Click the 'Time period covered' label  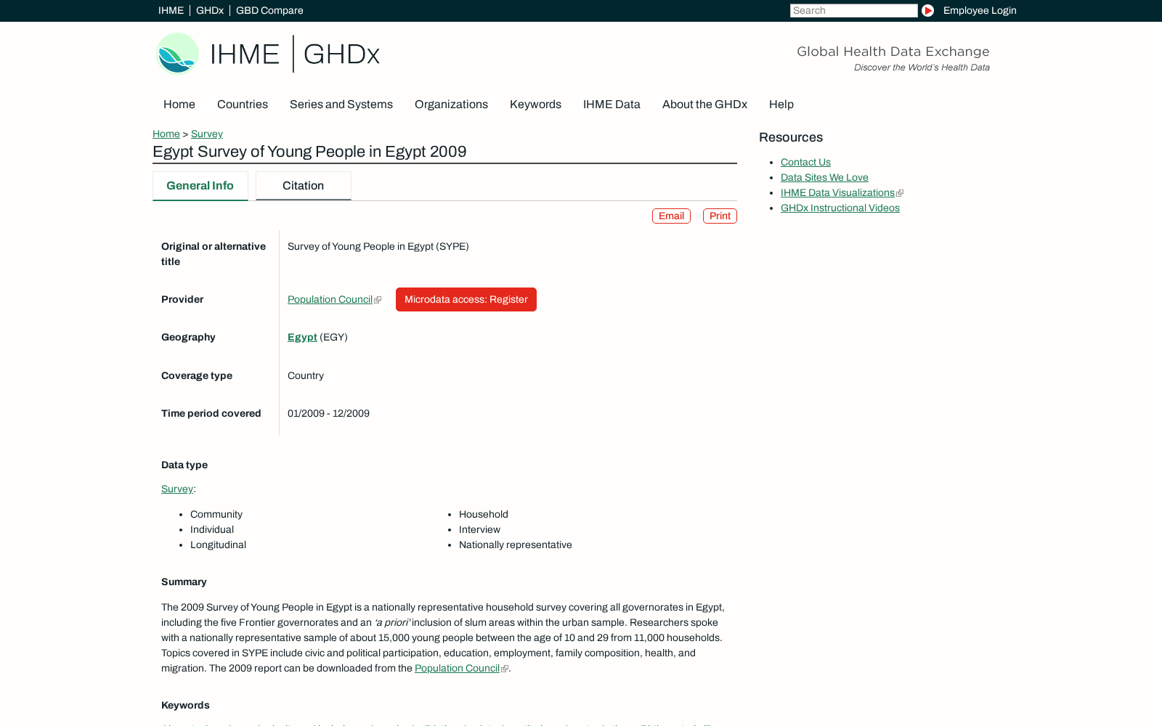[211, 413]
